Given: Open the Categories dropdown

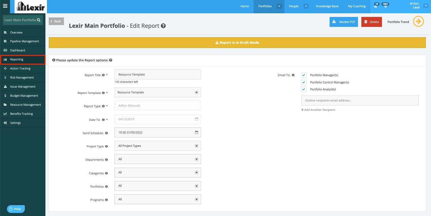Looking at the screenshot, I should tap(158, 172).
